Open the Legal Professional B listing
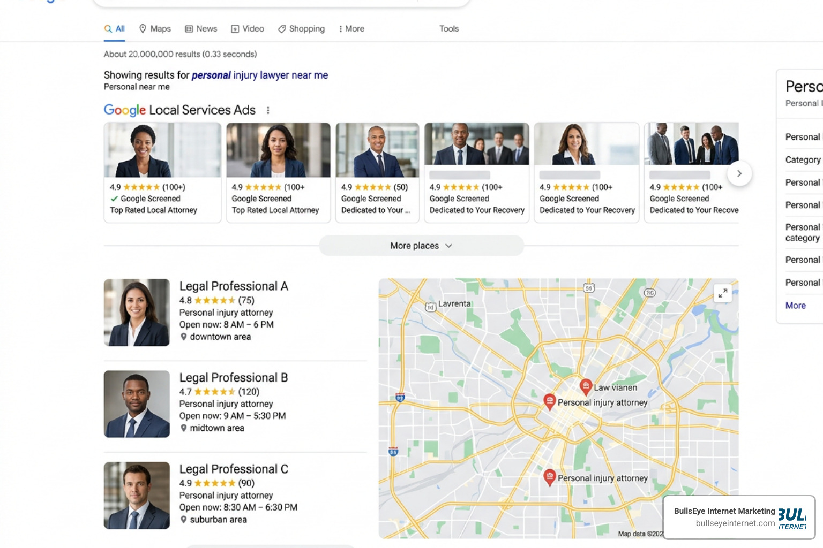Image resolution: width=823 pixels, height=548 pixels. coord(234,378)
